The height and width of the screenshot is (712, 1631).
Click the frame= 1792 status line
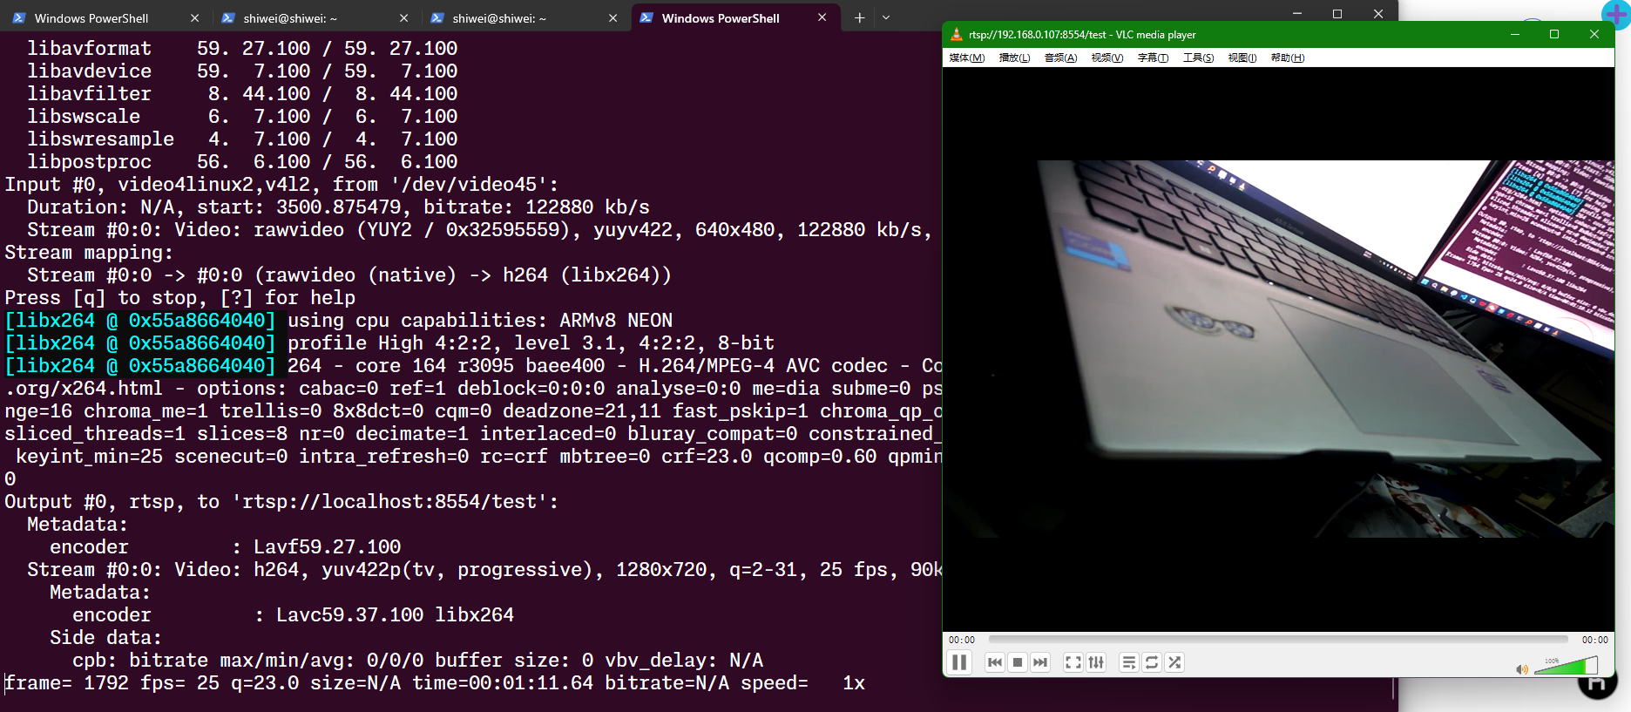[x=435, y=683]
